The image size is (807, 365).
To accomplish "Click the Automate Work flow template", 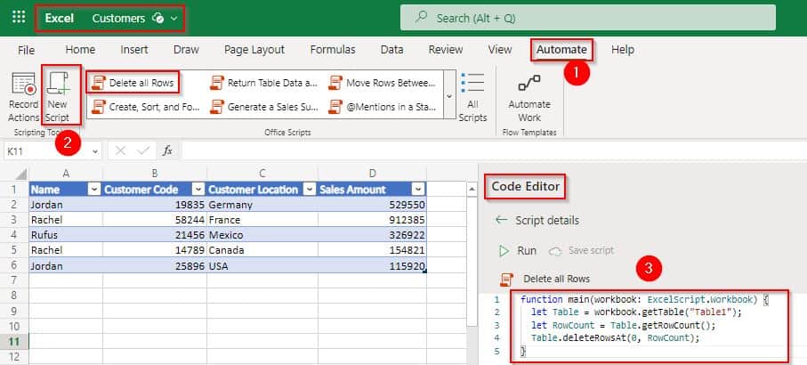I will [529, 98].
